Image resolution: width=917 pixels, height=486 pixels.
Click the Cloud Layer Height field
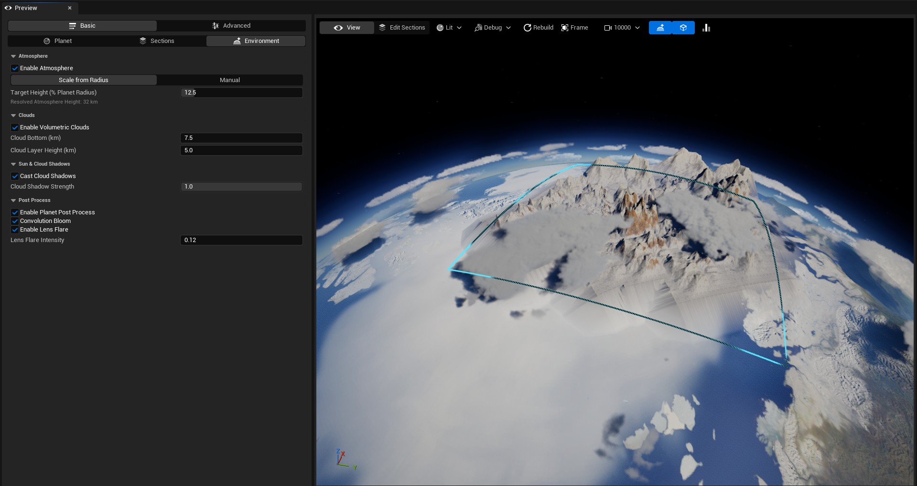point(241,150)
